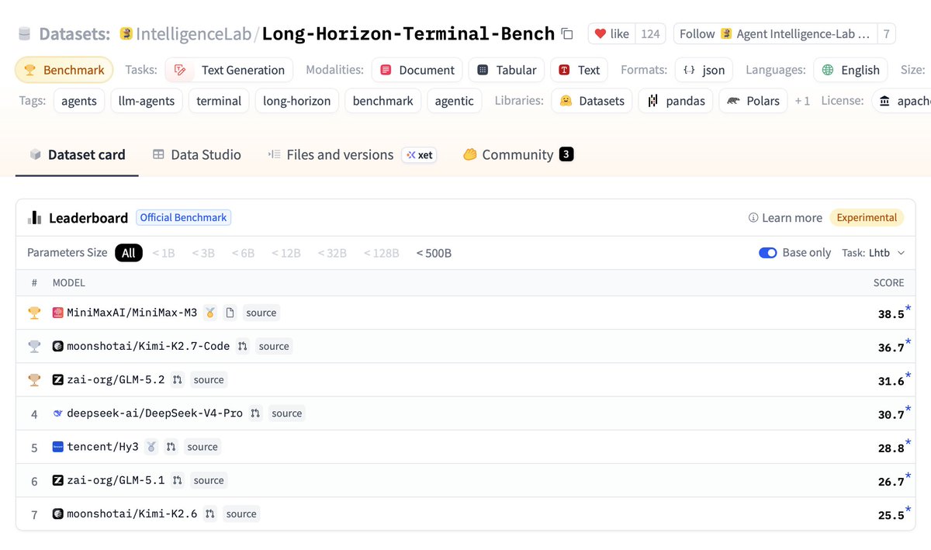Select the English language tag
The width and height of the screenshot is (931, 550).
[850, 70]
